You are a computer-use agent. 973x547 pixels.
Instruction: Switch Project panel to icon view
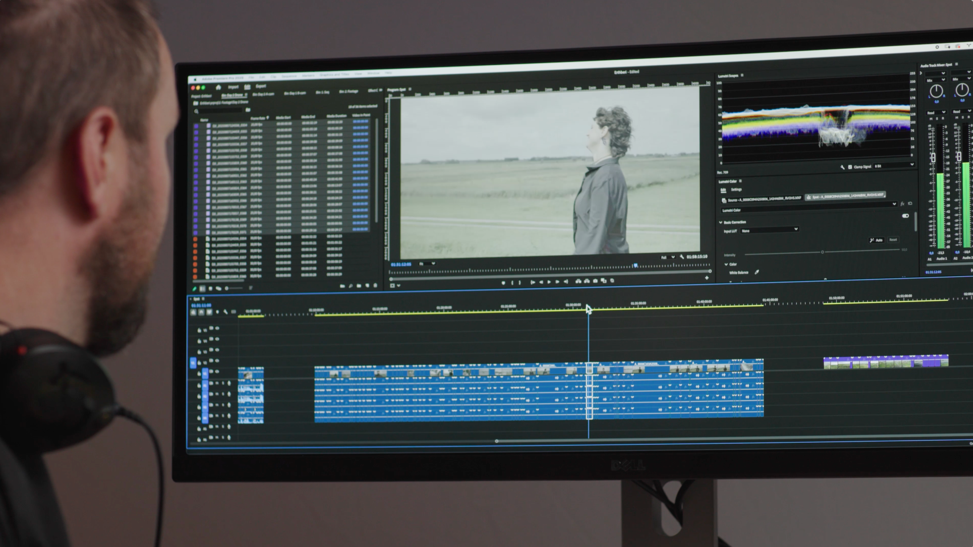pos(211,289)
